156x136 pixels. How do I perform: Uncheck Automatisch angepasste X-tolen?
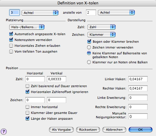(x=11, y=34)
